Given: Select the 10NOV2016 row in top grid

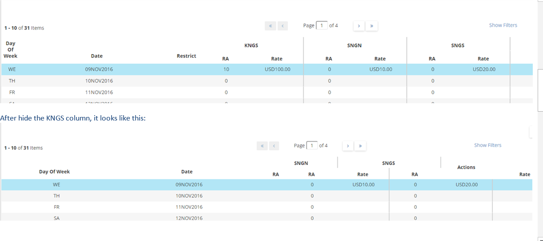Looking at the screenshot, I should click(99, 81).
